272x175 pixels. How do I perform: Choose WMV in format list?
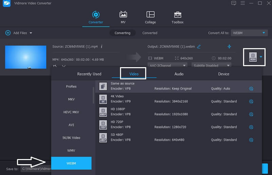click(x=71, y=151)
